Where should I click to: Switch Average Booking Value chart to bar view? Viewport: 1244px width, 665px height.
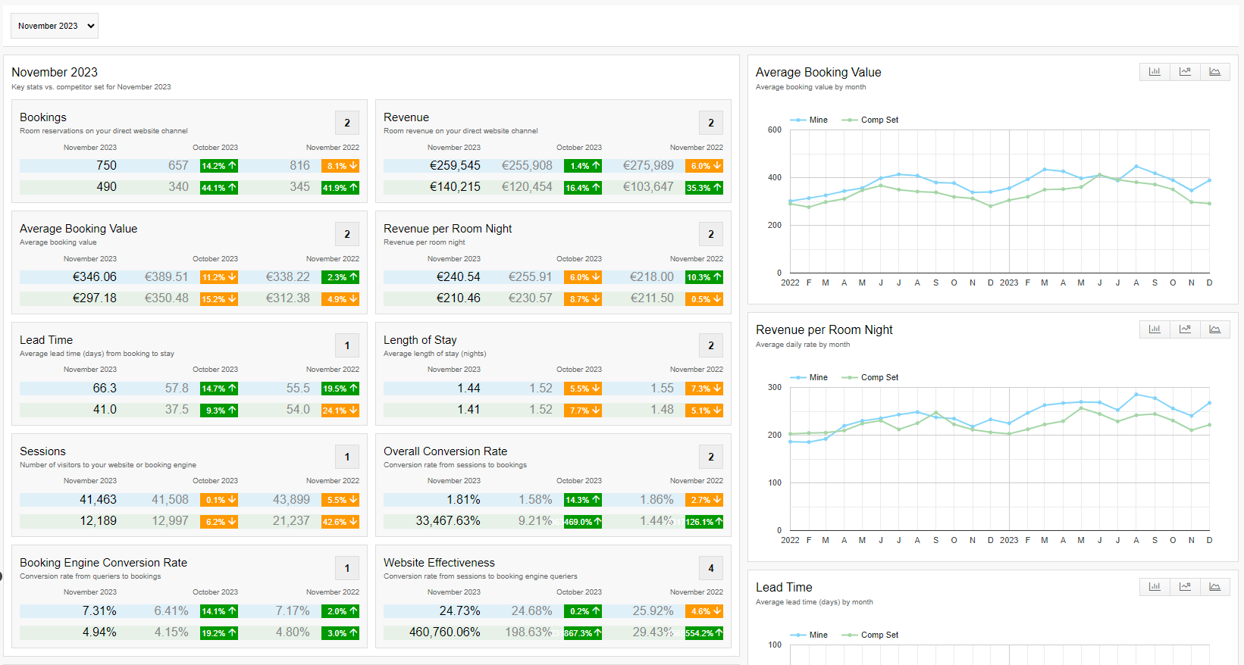pyautogui.click(x=1155, y=72)
